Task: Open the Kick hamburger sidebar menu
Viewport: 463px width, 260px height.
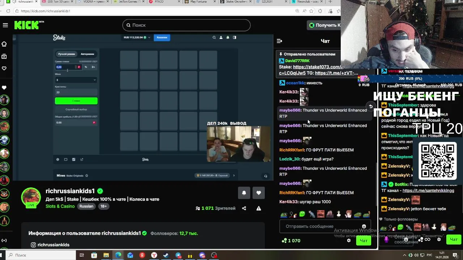Action: coord(5,25)
